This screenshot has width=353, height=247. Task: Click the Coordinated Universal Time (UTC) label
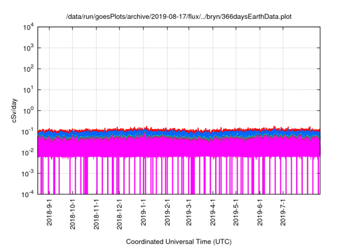179,242
